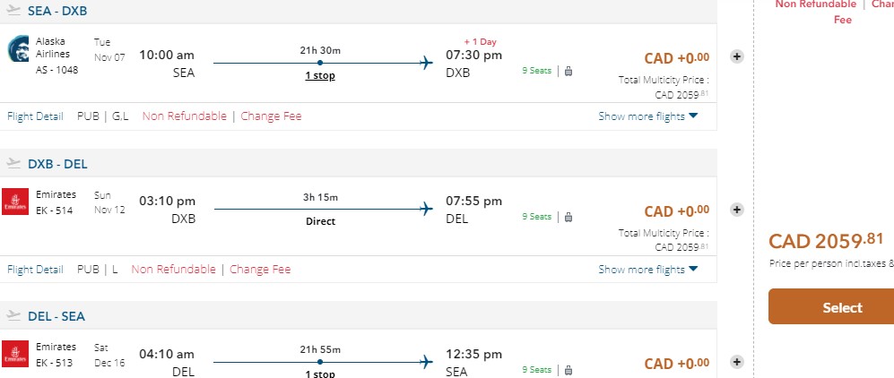Click the plus icon on the DXB-DEL flight
The width and height of the screenshot is (894, 378).
pos(737,210)
